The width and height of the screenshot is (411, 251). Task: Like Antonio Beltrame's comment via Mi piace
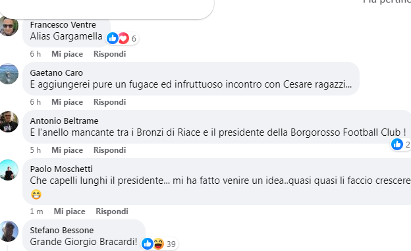[67, 150]
